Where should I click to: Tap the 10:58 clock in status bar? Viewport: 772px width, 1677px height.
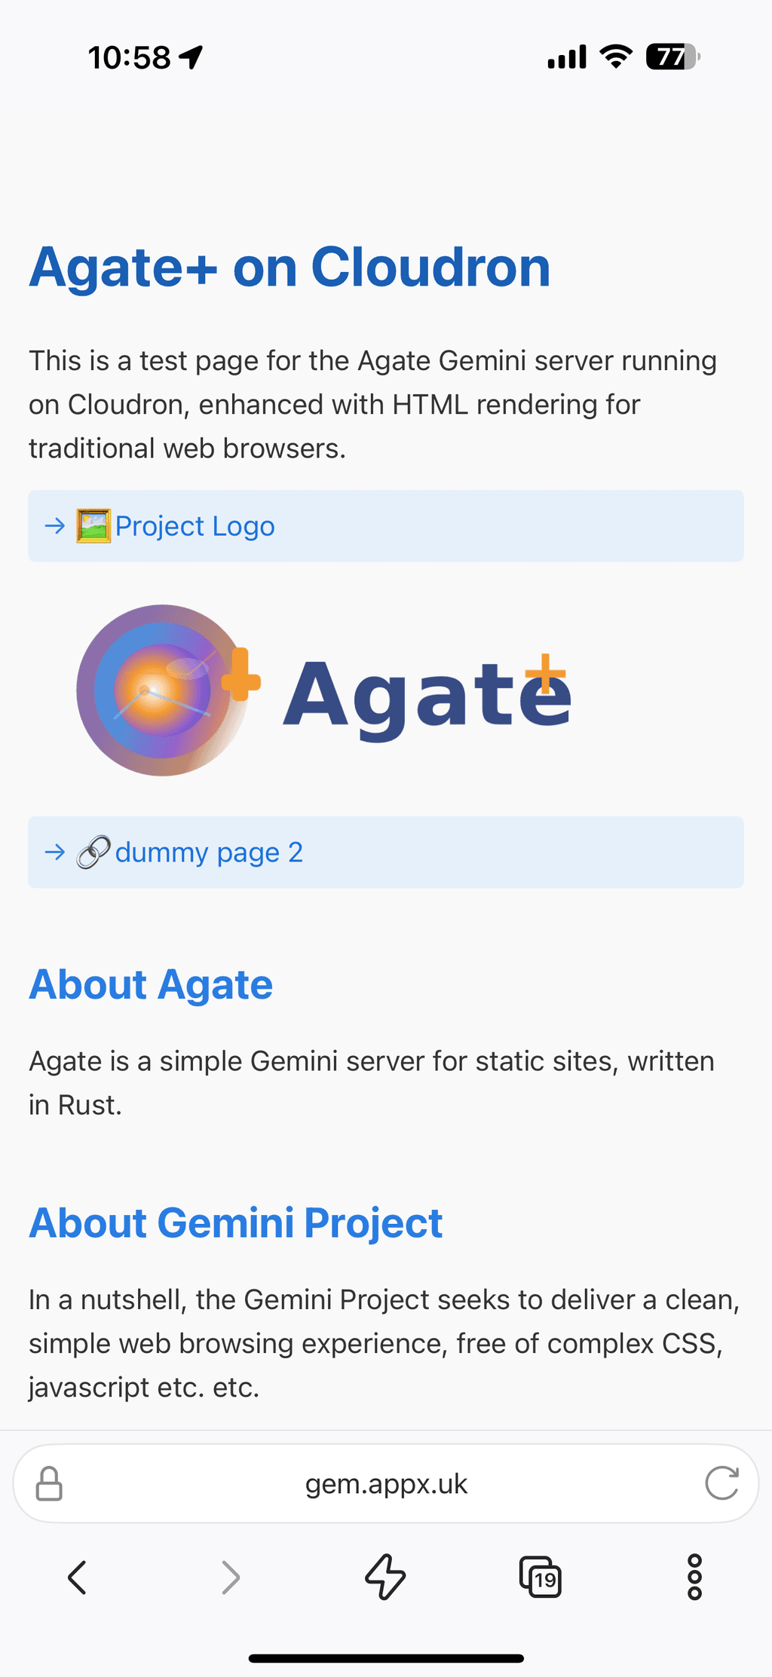129,57
